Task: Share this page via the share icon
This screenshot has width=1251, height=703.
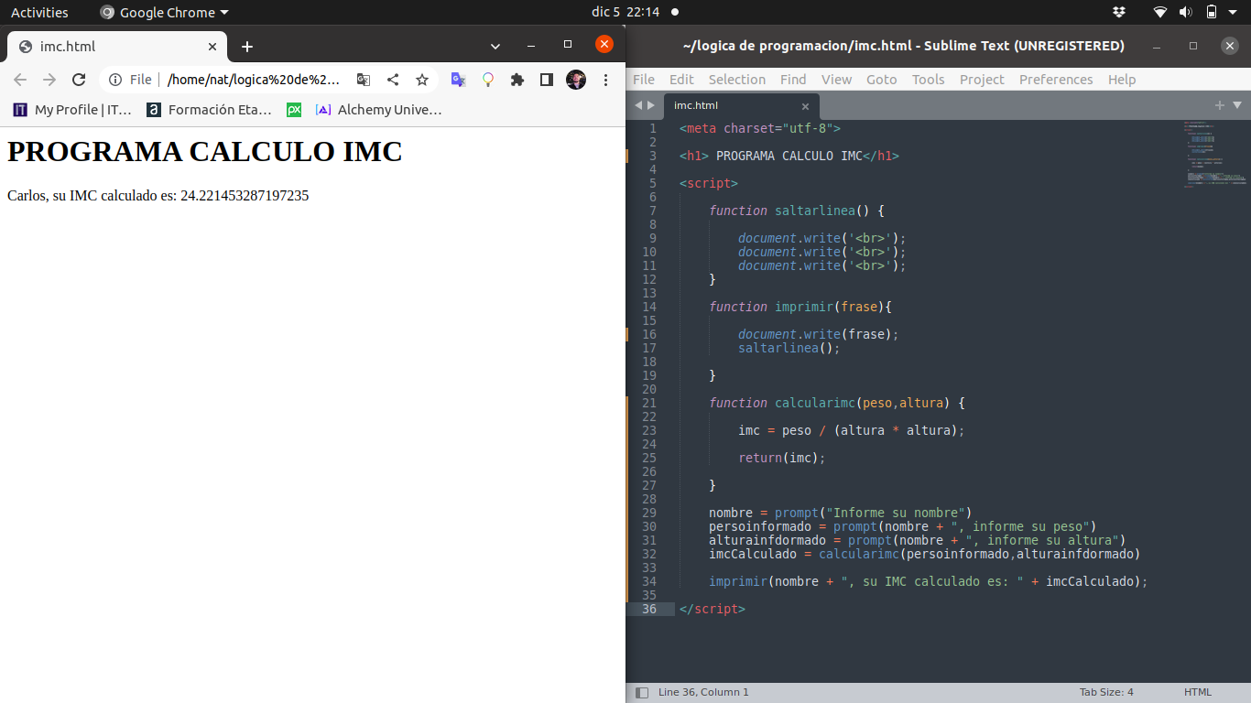Action: [393, 80]
